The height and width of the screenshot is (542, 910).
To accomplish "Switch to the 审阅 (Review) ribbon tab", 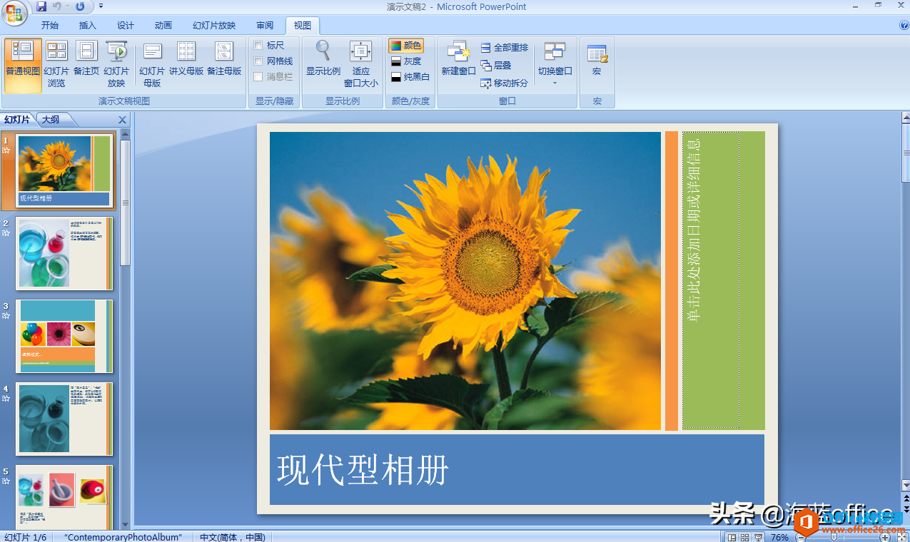I will pos(264,25).
